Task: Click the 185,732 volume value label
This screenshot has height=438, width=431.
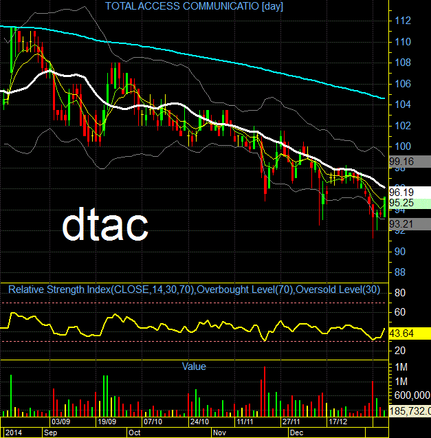Action: [410, 411]
